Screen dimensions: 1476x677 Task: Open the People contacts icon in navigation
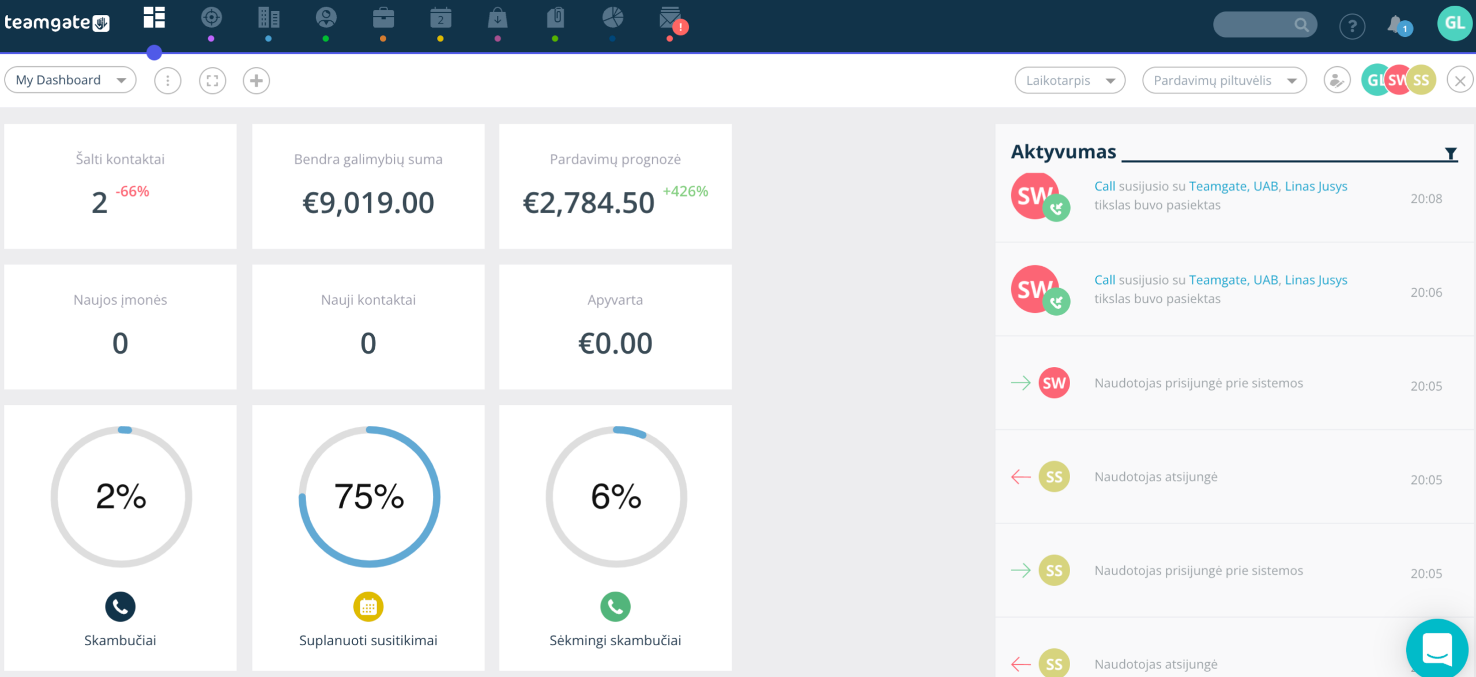tap(326, 18)
